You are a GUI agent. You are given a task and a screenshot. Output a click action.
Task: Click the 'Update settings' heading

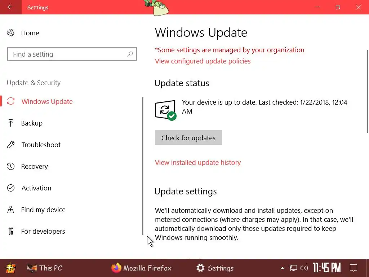(x=186, y=191)
